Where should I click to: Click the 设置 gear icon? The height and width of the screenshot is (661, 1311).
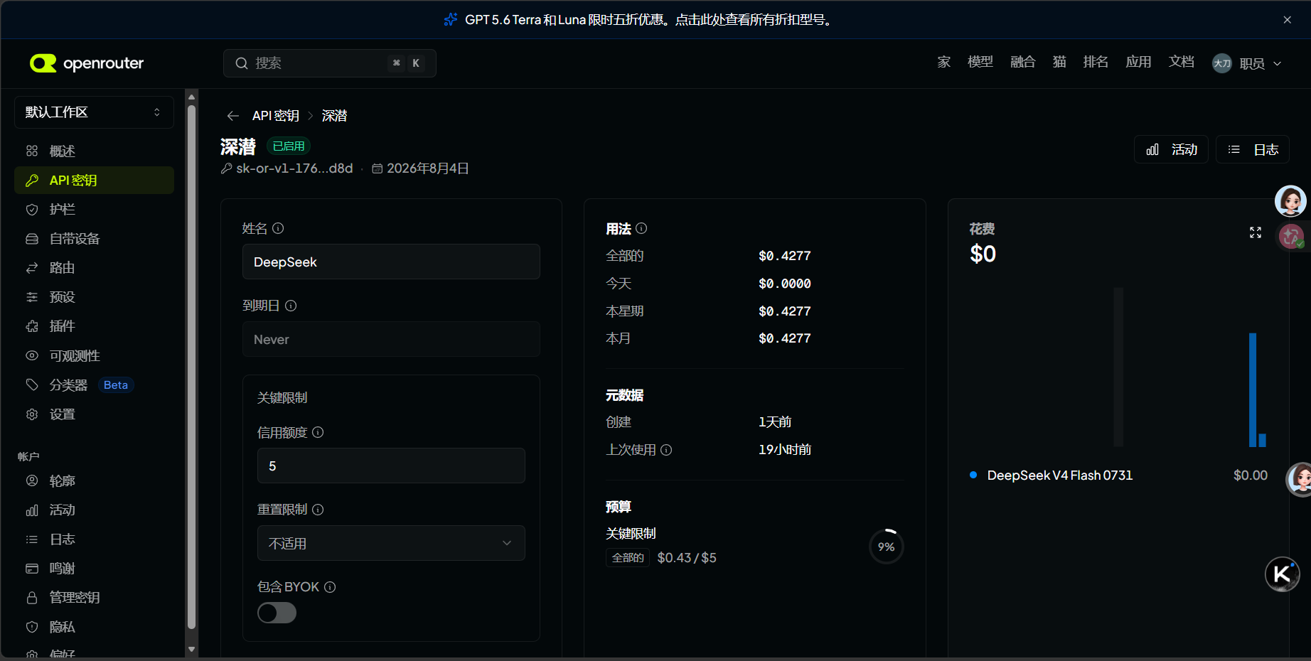[32, 414]
